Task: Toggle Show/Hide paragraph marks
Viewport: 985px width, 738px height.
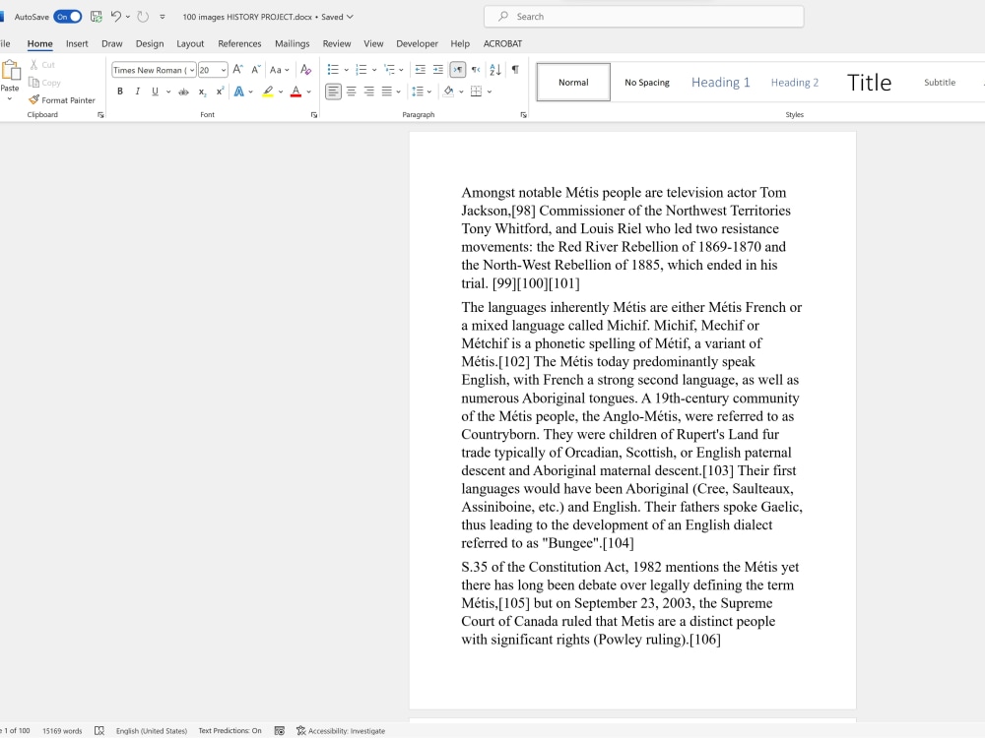Action: tap(515, 70)
